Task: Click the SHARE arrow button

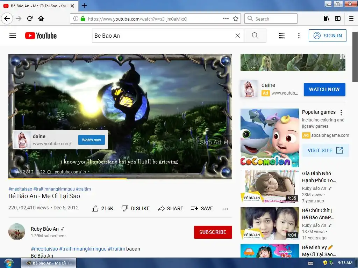Action: point(170,208)
